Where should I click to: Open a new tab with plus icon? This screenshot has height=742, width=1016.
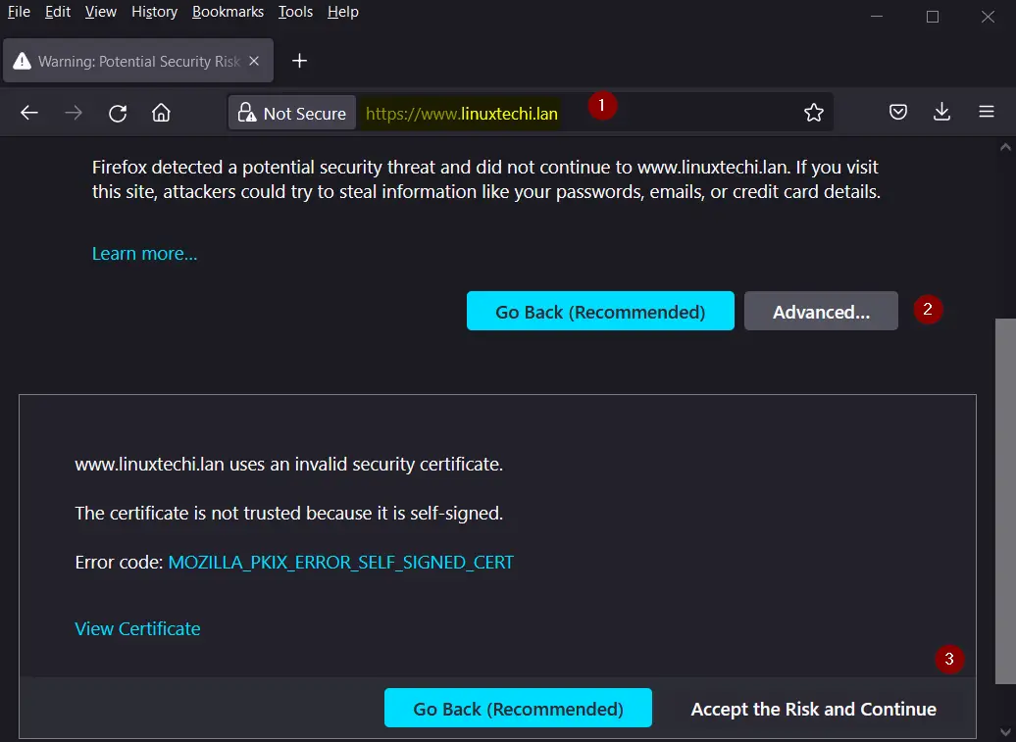[300, 61]
